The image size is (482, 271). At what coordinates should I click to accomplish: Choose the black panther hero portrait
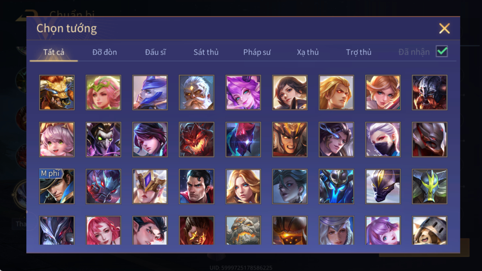pyautogui.click(x=383, y=186)
